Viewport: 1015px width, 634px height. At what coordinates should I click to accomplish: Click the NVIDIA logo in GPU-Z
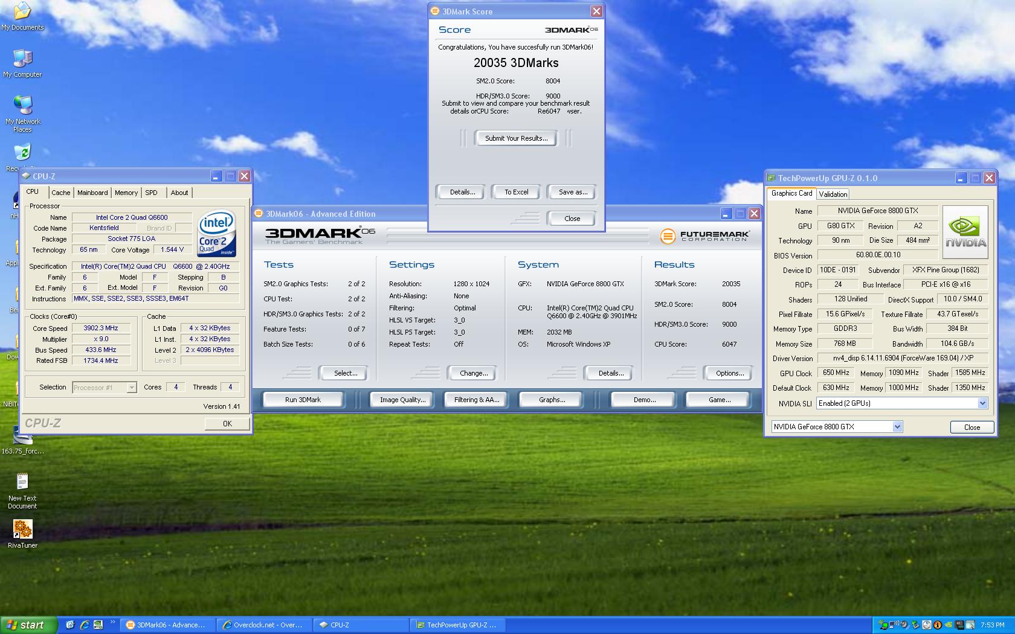965,232
